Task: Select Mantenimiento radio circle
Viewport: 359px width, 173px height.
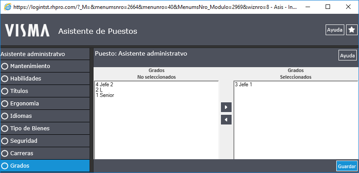Action: (x=4, y=66)
